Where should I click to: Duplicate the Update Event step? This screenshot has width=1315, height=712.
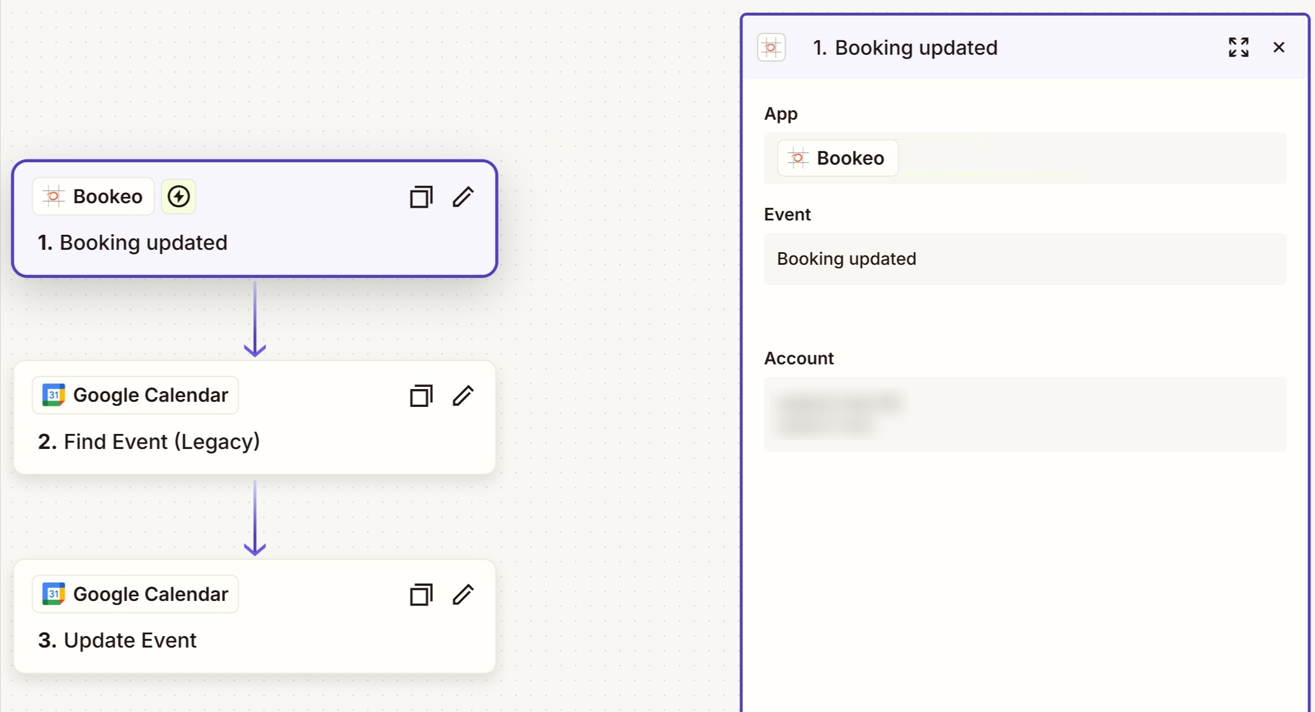click(x=421, y=595)
